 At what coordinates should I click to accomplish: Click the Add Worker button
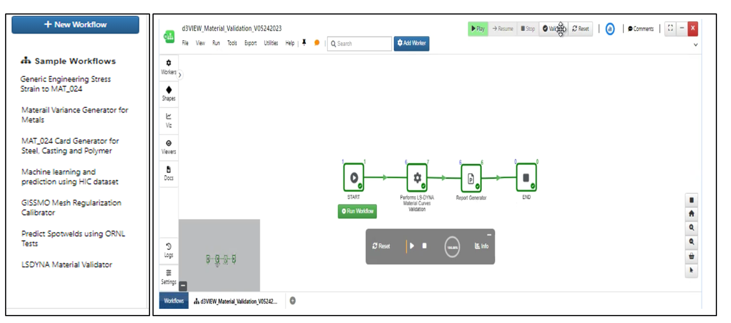tap(412, 43)
